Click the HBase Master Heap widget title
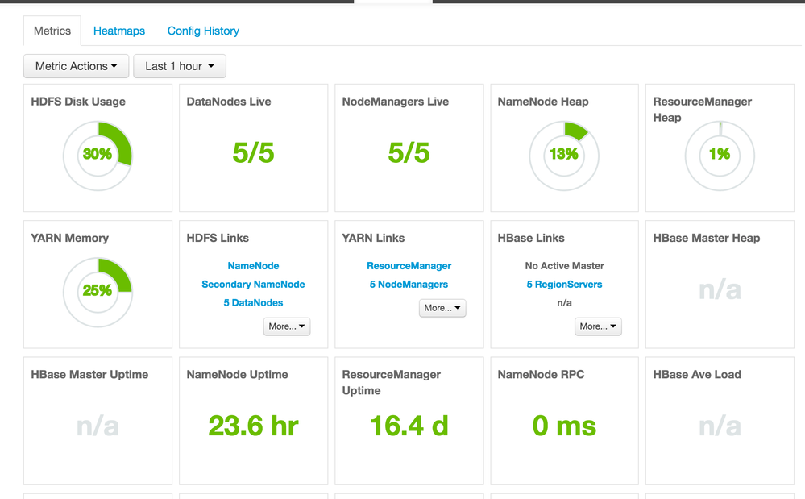The height and width of the screenshot is (499, 805). pyautogui.click(x=707, y=238)
